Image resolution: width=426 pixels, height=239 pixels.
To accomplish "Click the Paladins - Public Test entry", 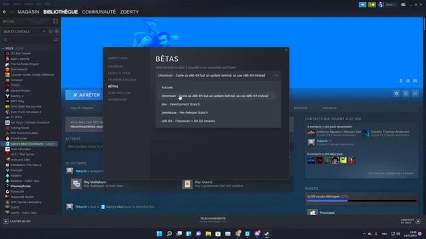I will (25, 181).
